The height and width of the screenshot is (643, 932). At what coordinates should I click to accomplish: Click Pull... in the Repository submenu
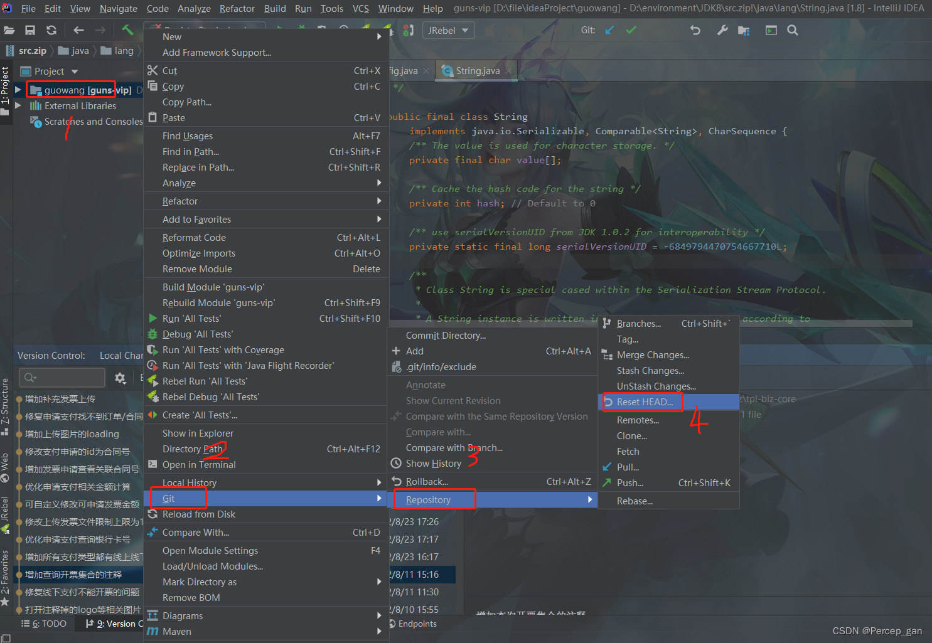[668, 467]
